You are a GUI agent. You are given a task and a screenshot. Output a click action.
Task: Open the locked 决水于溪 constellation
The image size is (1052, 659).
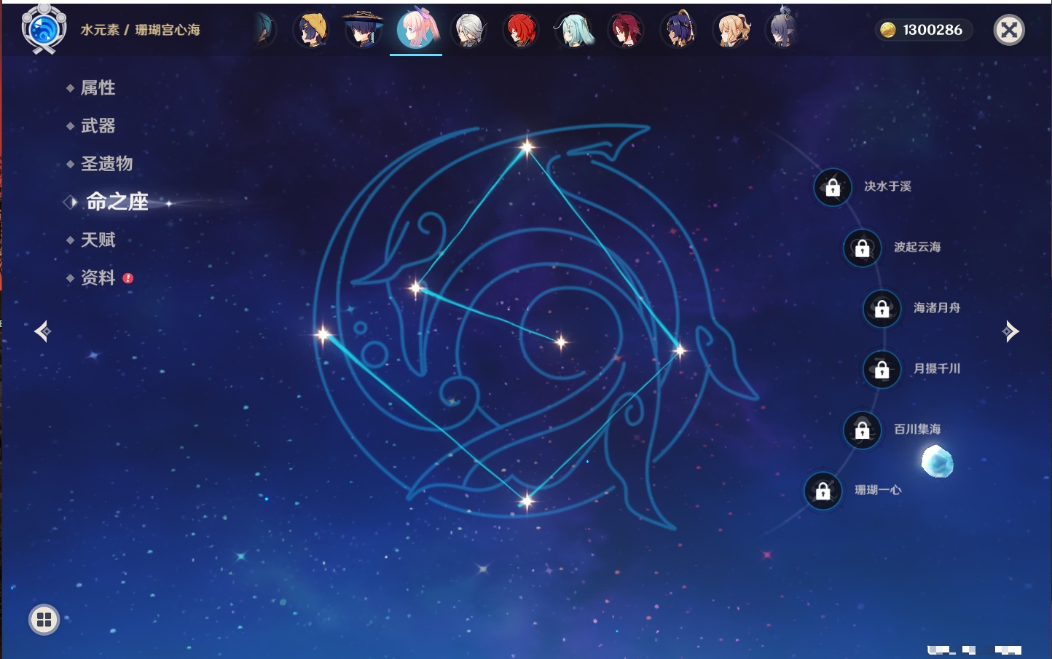coord(833,187)
